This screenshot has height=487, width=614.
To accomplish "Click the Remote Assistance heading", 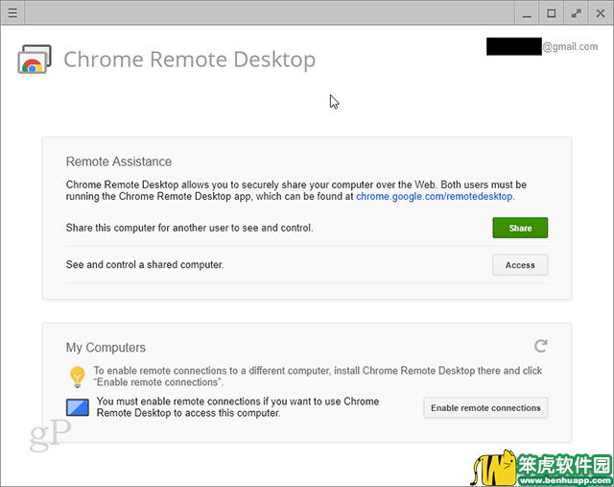I will [119, 161].
